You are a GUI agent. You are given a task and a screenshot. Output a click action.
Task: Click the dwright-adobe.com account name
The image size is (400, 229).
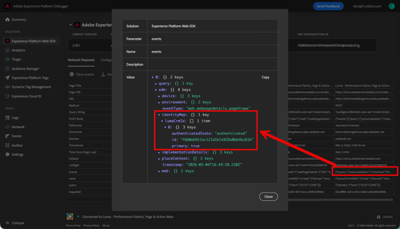click(367, 6)
